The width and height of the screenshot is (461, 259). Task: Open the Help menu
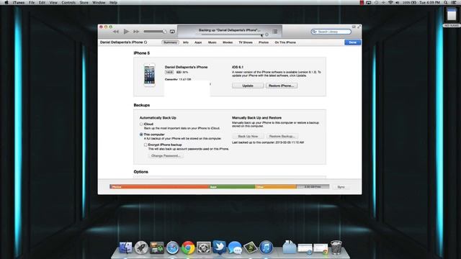coord(113,3)
